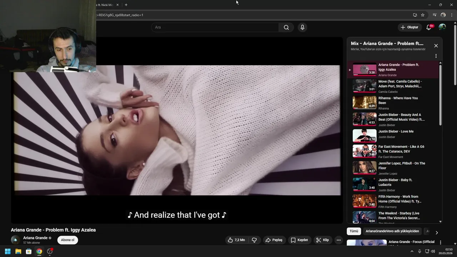The image size is (457, 257).
Task: Open File Explorer from taskbar
Action: (18, 251)
